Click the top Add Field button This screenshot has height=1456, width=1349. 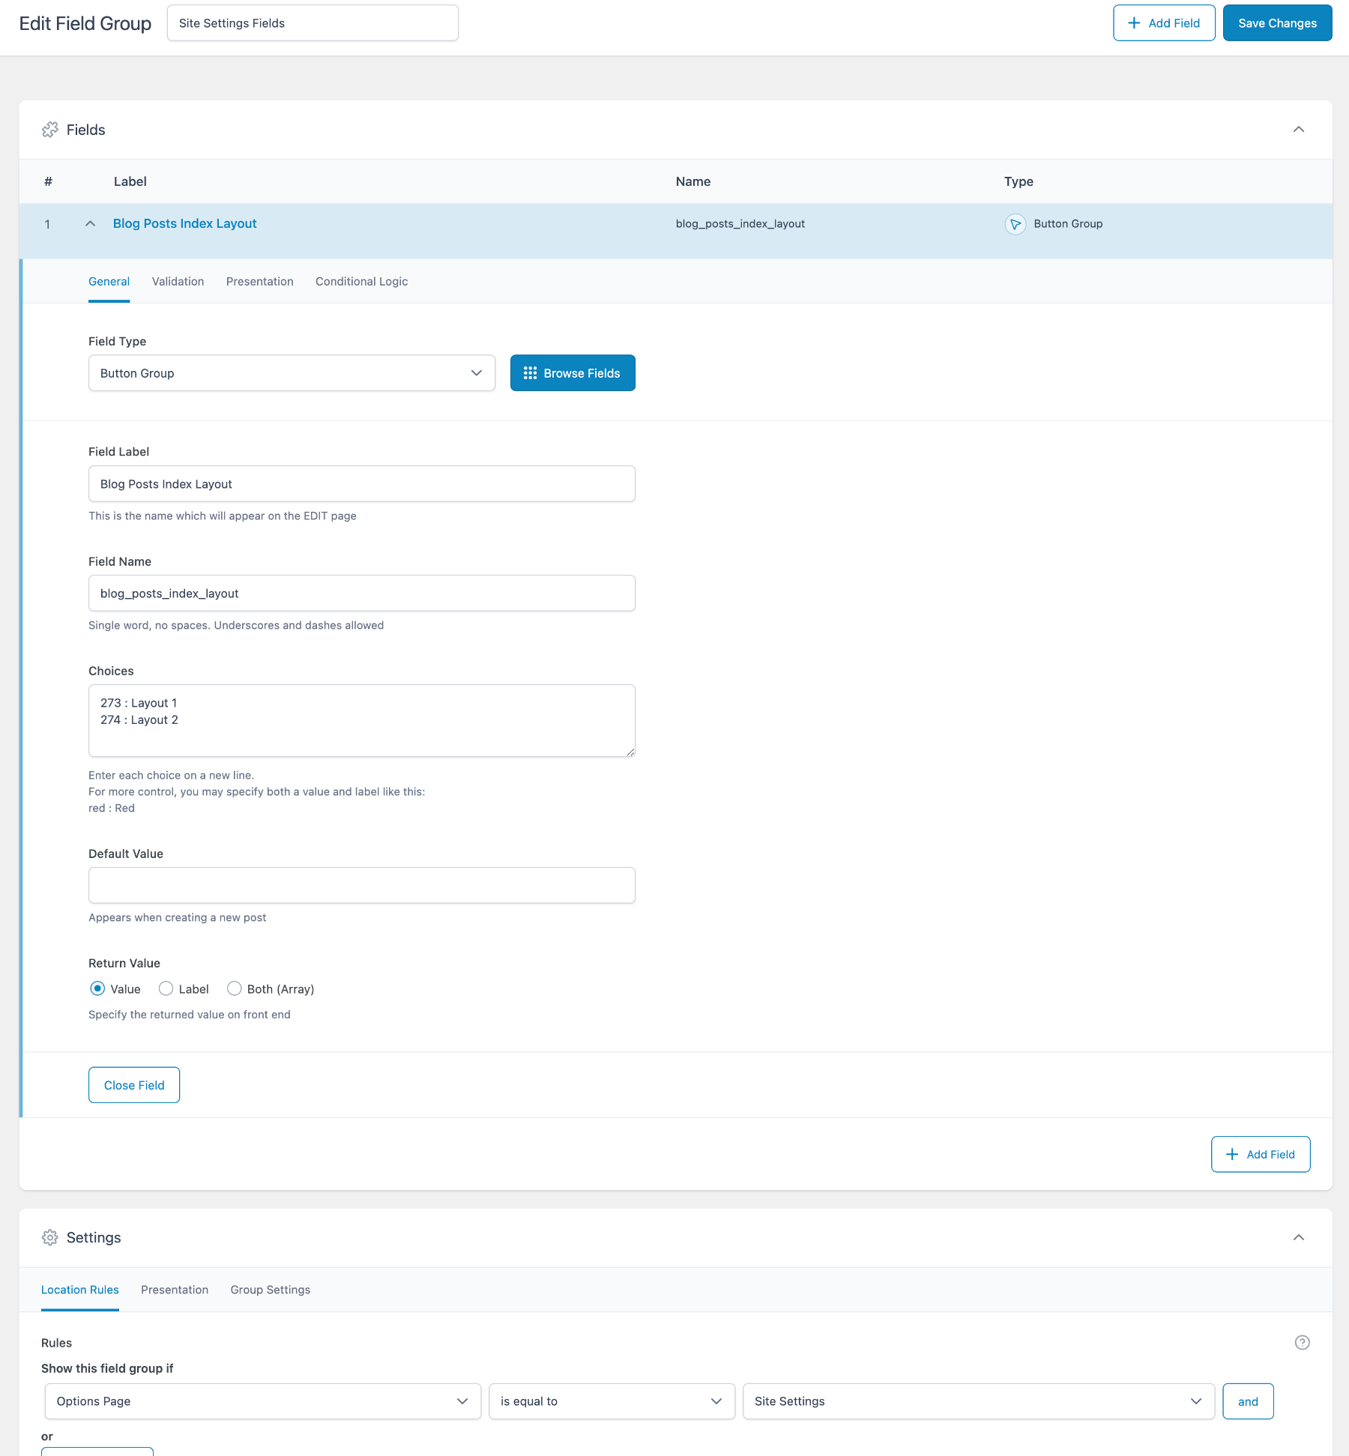(x=1164, y=23)
